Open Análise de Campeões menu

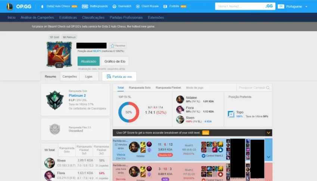click(37, 18)
